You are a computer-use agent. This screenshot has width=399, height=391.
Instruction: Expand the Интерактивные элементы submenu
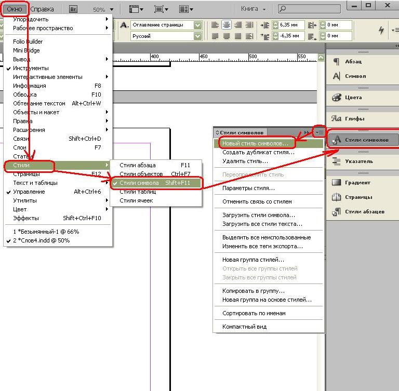click(x=58, y=77)
